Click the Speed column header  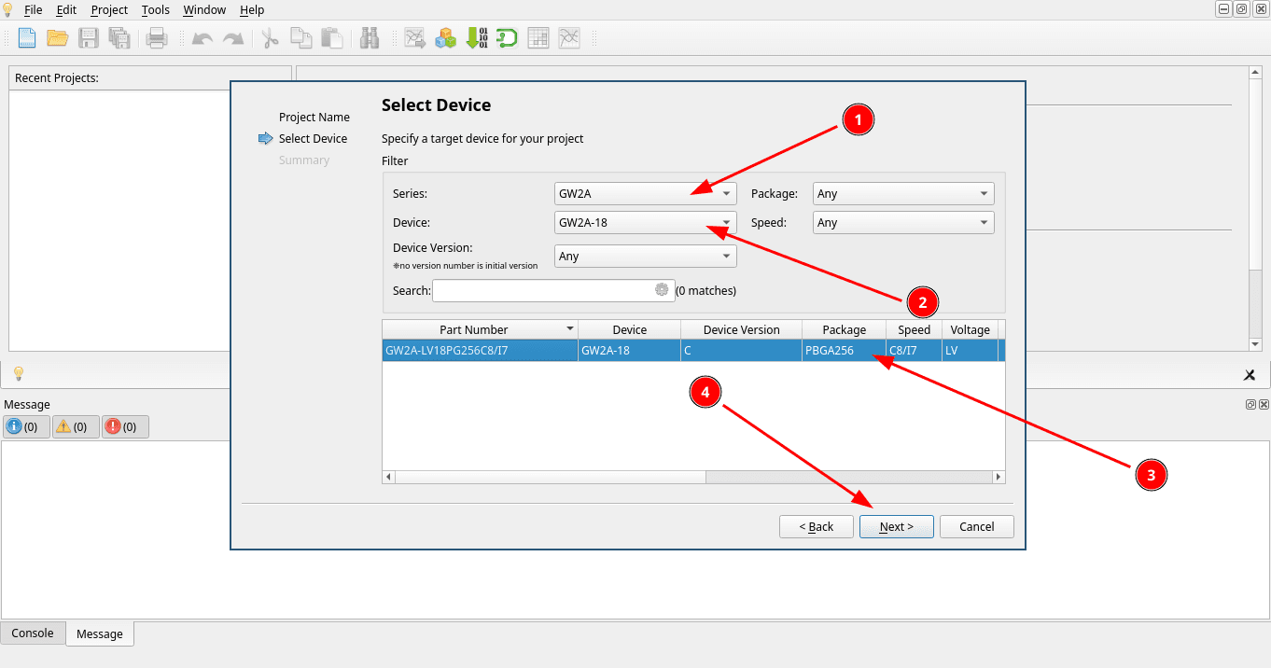click(x=915, y=329)
